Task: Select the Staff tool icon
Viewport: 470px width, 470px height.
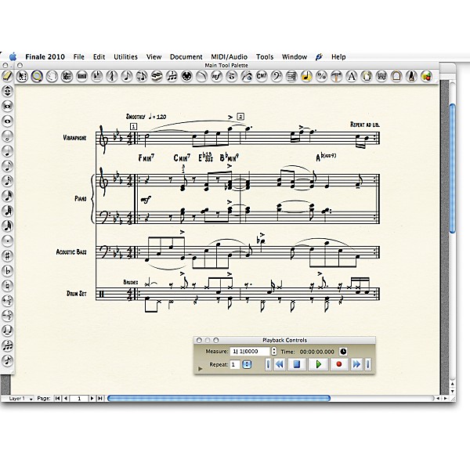Action: click(x=67, y=77)
